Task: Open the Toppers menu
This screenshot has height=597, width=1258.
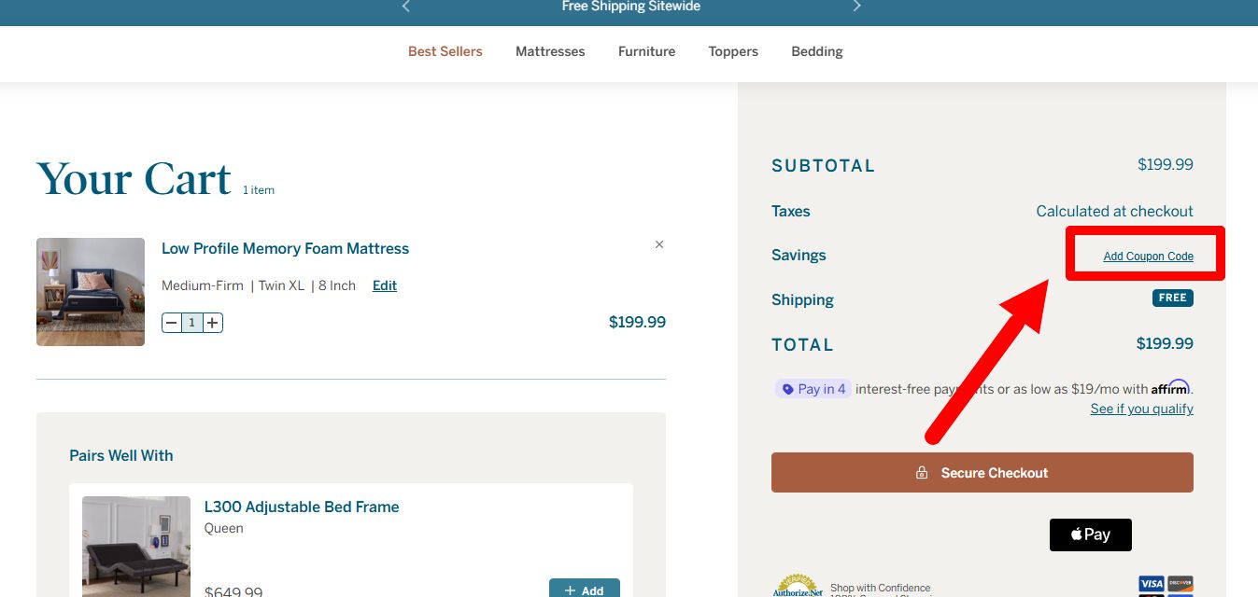Action: click(x=733, y=51)
